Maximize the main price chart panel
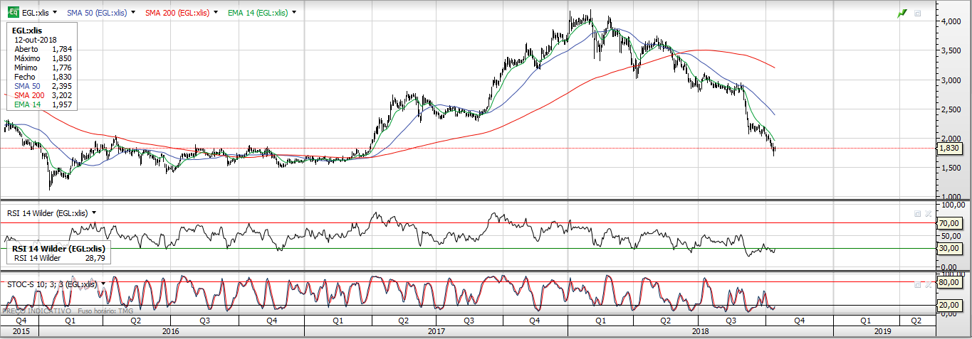The width and height of the screenshot is (972, 339). [x=918, y=13]
